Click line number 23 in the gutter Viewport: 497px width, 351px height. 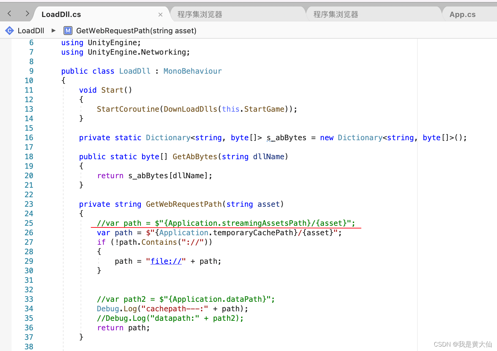tap(29, 204)
